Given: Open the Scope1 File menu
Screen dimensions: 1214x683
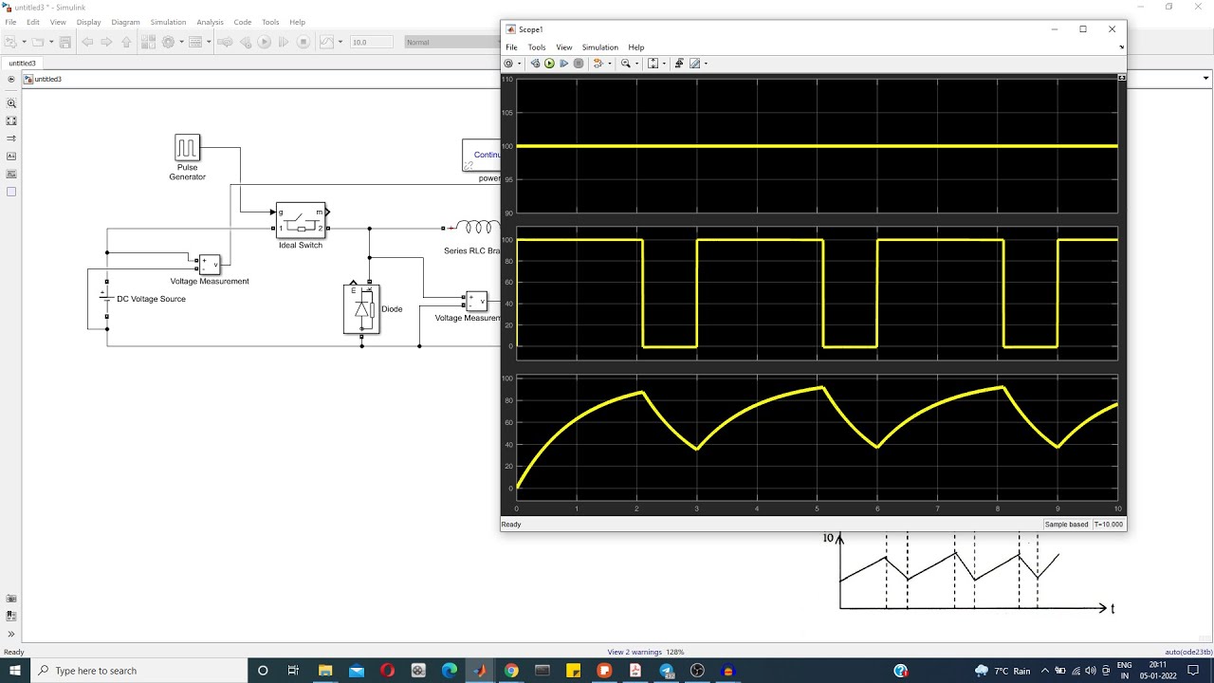Looking at the screenshot, I should (511, 47).
